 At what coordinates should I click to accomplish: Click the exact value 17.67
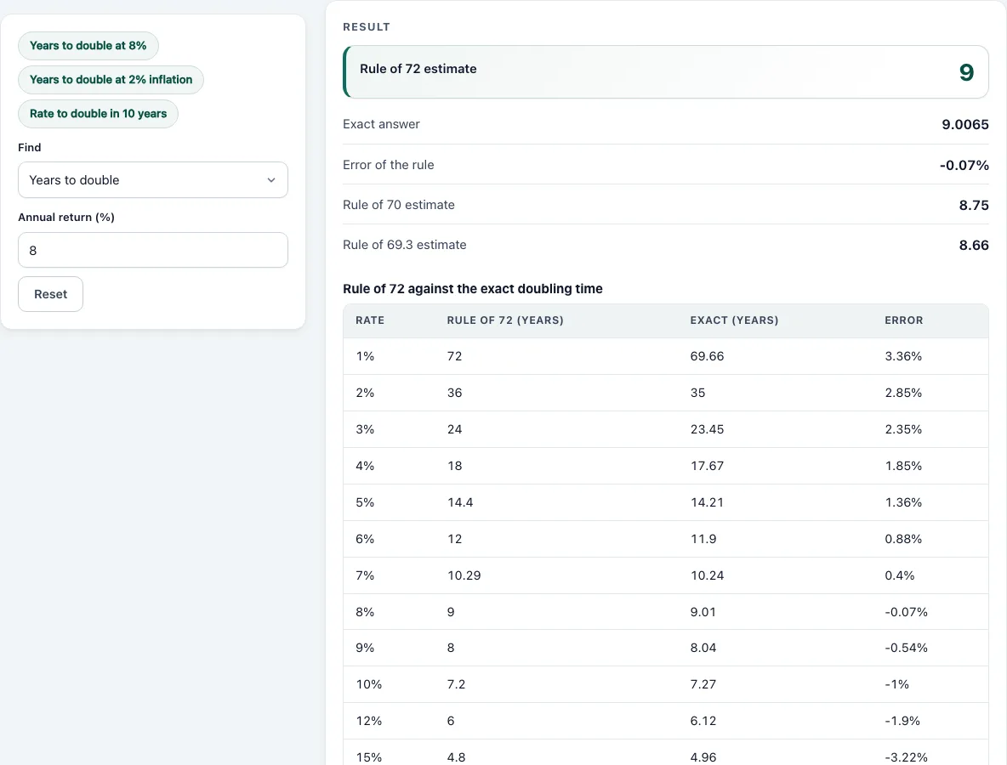click(707, 466)
